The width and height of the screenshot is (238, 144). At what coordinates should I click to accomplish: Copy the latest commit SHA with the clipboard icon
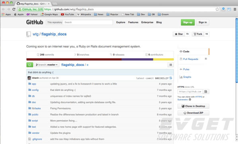tap(171, 78)
